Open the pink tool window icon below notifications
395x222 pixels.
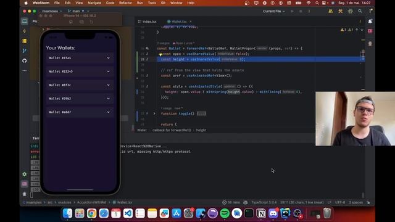370,31
